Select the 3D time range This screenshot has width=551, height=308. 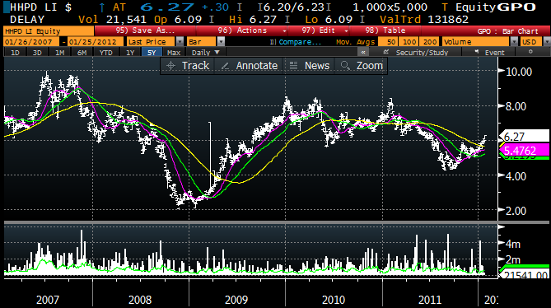37,53
